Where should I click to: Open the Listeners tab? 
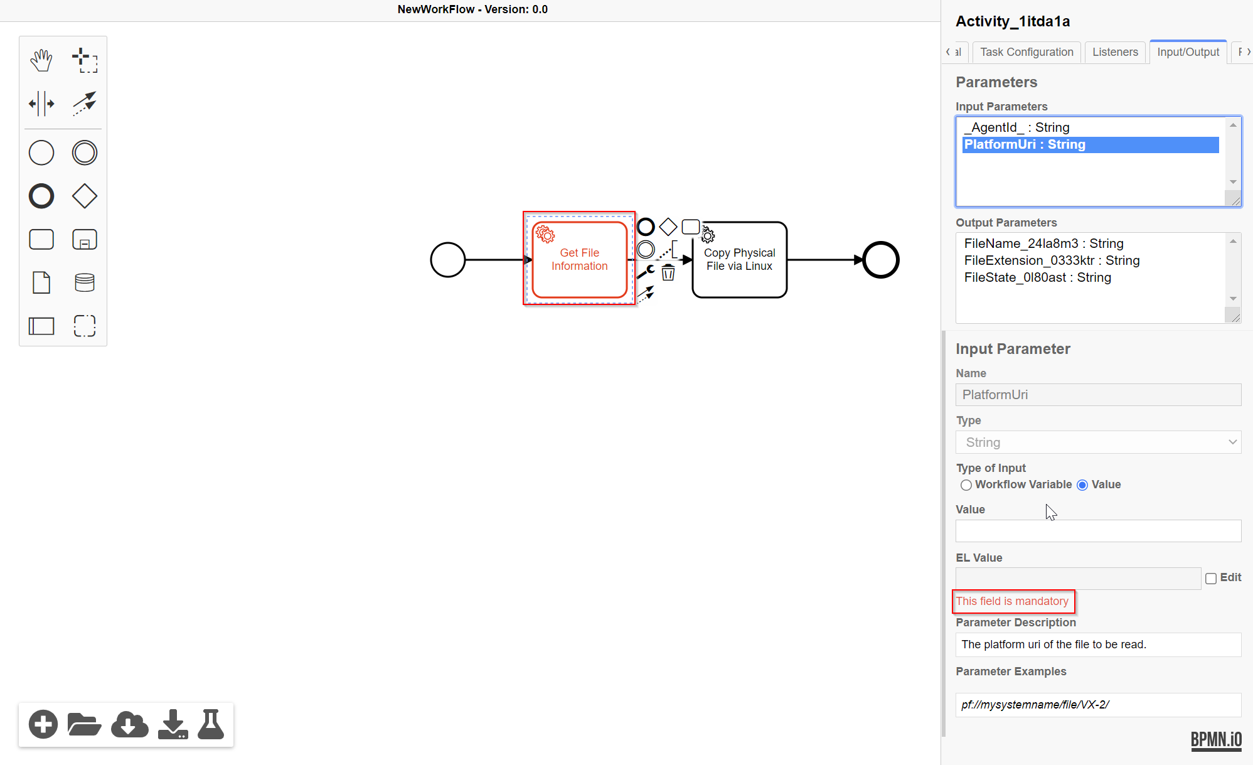(1115, 52)
